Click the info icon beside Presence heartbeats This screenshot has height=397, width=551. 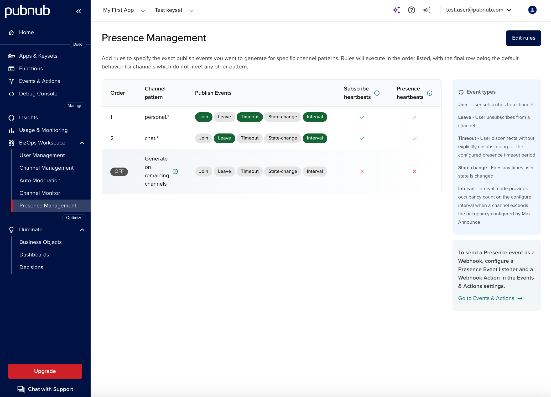(x=430, y=93)
